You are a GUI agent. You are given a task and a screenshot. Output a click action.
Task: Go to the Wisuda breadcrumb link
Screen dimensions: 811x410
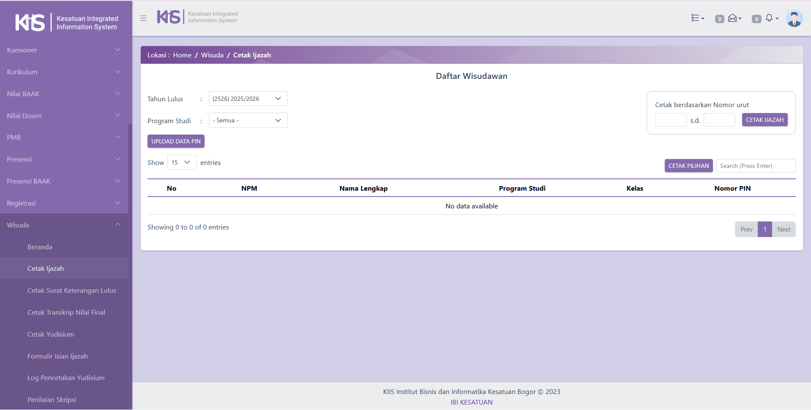(212, 55)
